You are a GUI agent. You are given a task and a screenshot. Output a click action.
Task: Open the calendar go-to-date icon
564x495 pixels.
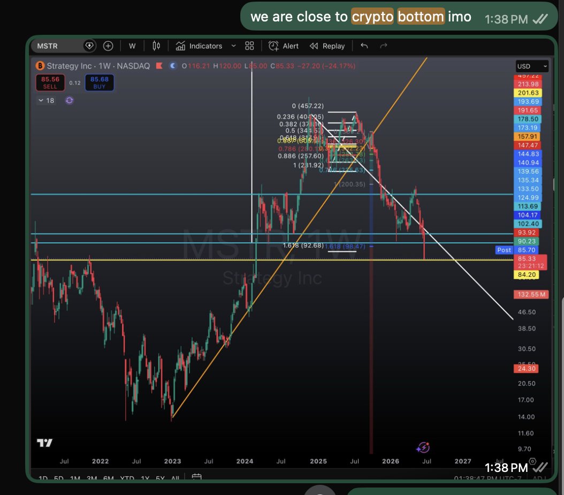coord(197,477)
